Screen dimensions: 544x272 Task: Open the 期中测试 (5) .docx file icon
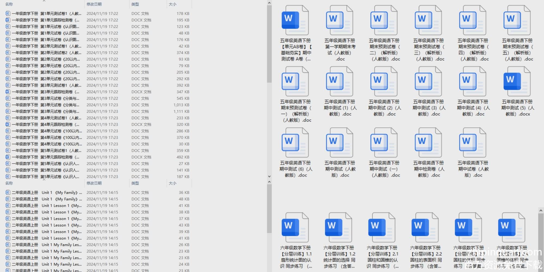517,82
